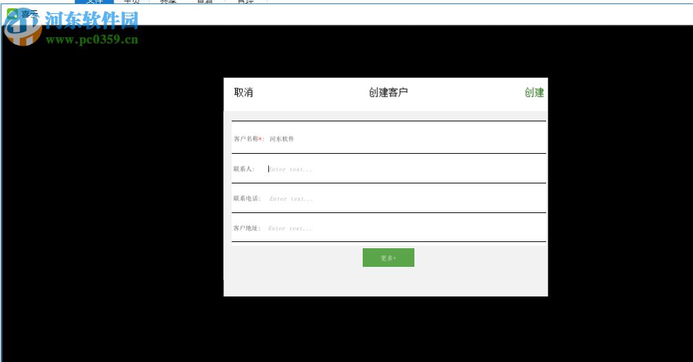Image resolution: width=693 pixels, height=362 pixels.
Task: Click the green 更多+ button
Action: tap(388, 258)
